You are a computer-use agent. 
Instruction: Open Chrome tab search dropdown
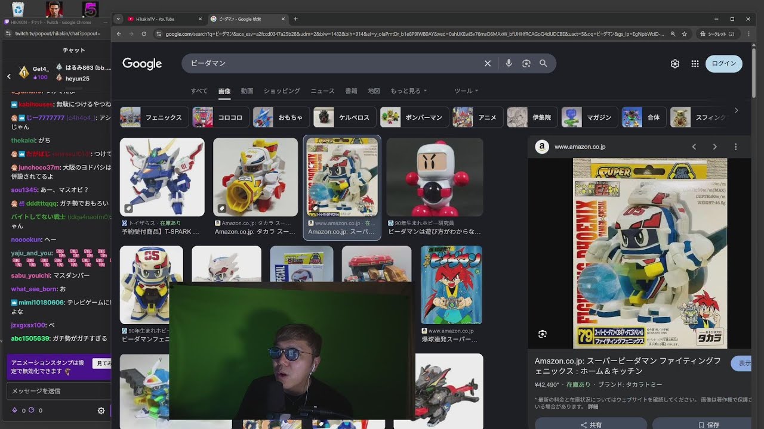119,19
